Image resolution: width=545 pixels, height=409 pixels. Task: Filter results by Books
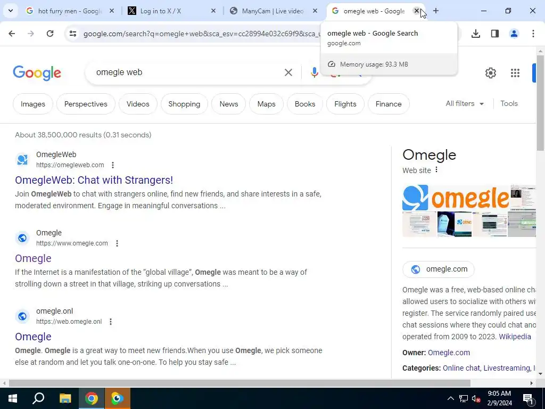pyautogui.click(x=305, y=104)
